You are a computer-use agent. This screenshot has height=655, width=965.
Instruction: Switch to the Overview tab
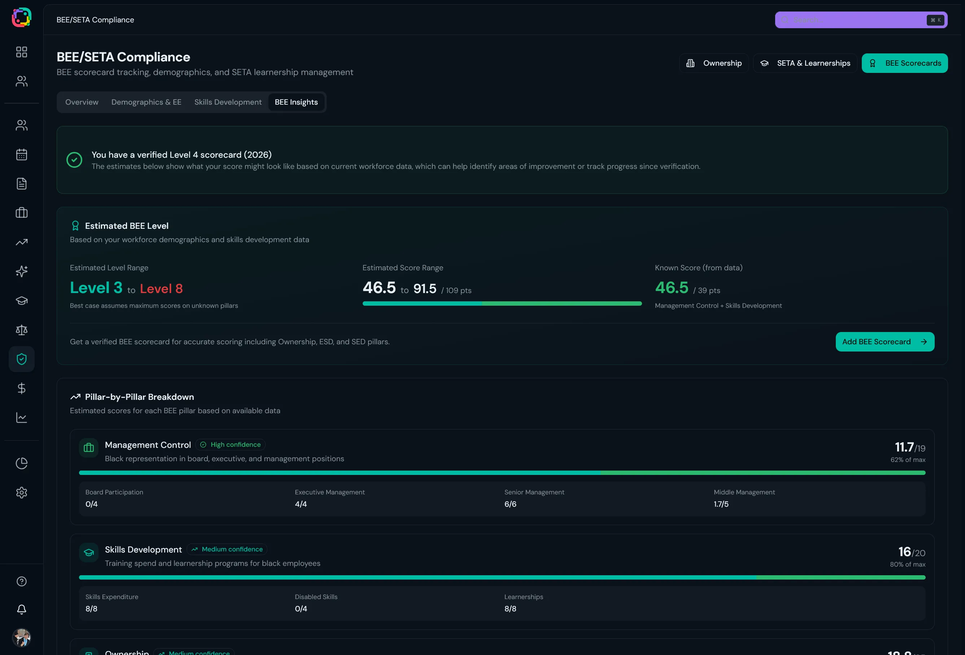pos(82,102)
